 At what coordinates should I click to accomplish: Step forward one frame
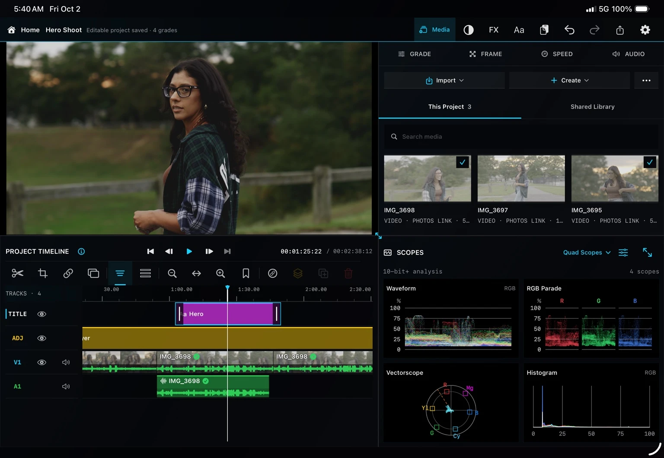point(209,251)
